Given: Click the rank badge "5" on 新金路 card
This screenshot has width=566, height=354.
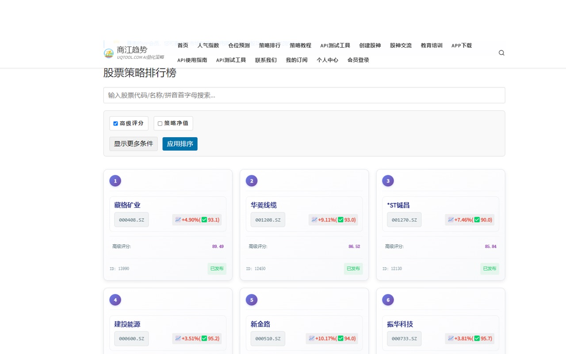Looking at the screenshot, I should pos(251,300).
